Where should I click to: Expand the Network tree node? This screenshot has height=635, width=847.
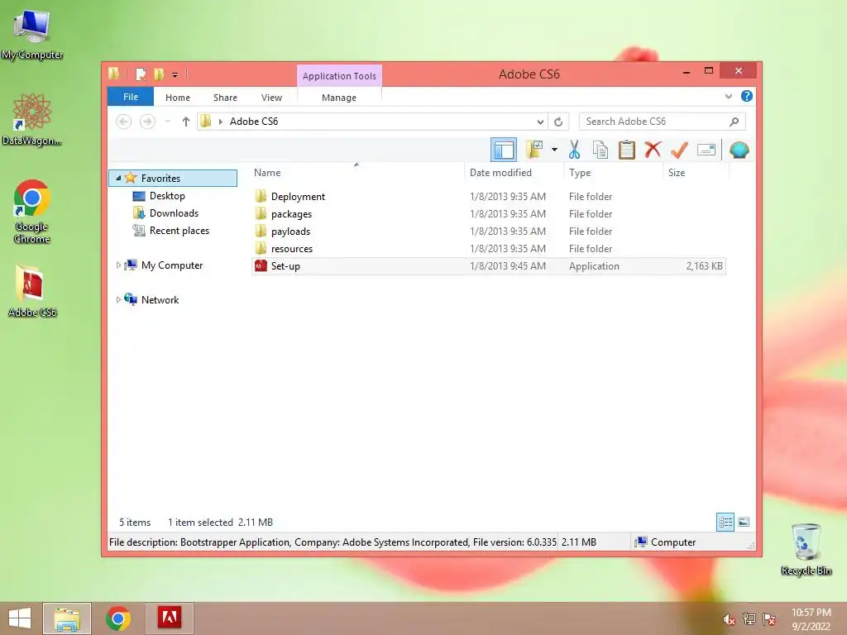tap(118, 299)
